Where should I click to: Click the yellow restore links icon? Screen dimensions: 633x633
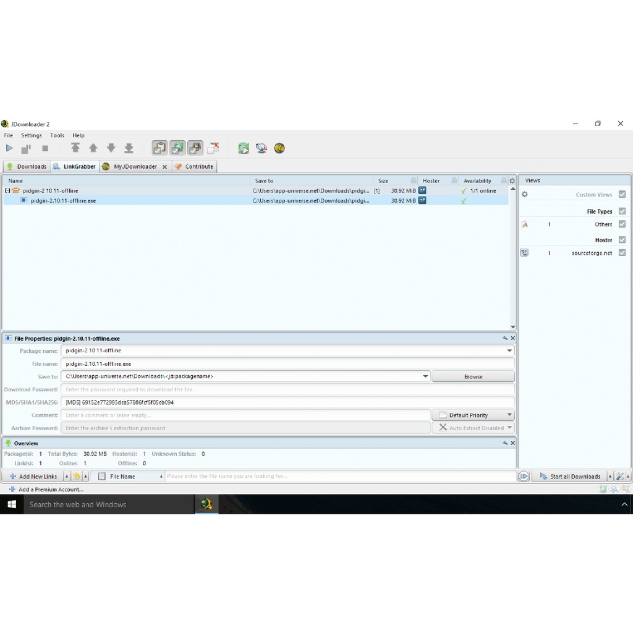tap(77, 477)
